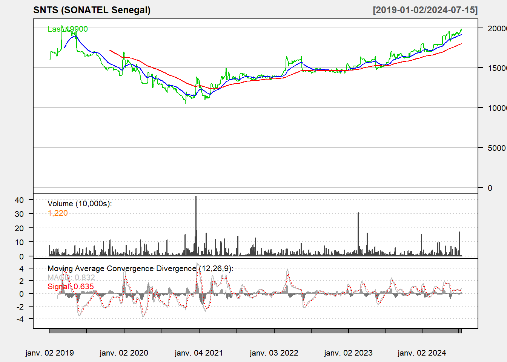Select the janv. 04 2021 date label

tap(199, 353)
